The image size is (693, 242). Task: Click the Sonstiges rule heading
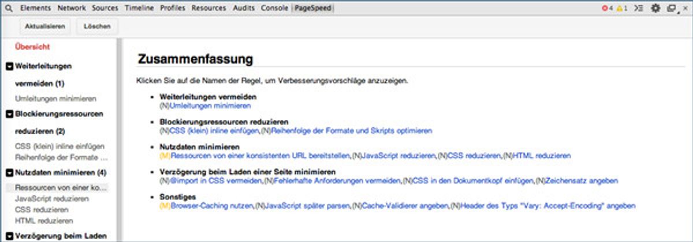click(x=178, y=197)
